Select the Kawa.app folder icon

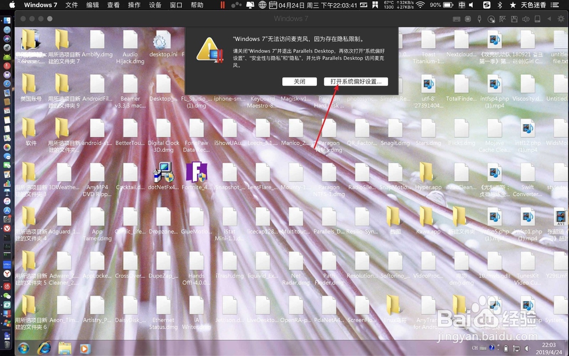click(428, 220)
